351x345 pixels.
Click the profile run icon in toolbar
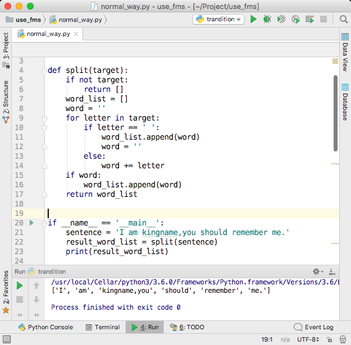pos(295,19)
